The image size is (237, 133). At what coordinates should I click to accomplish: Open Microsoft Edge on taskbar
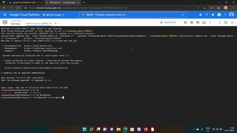pos(125,129)
